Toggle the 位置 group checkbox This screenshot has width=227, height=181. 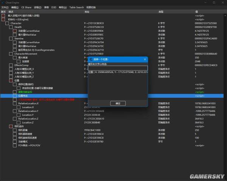tap(11, 80)
